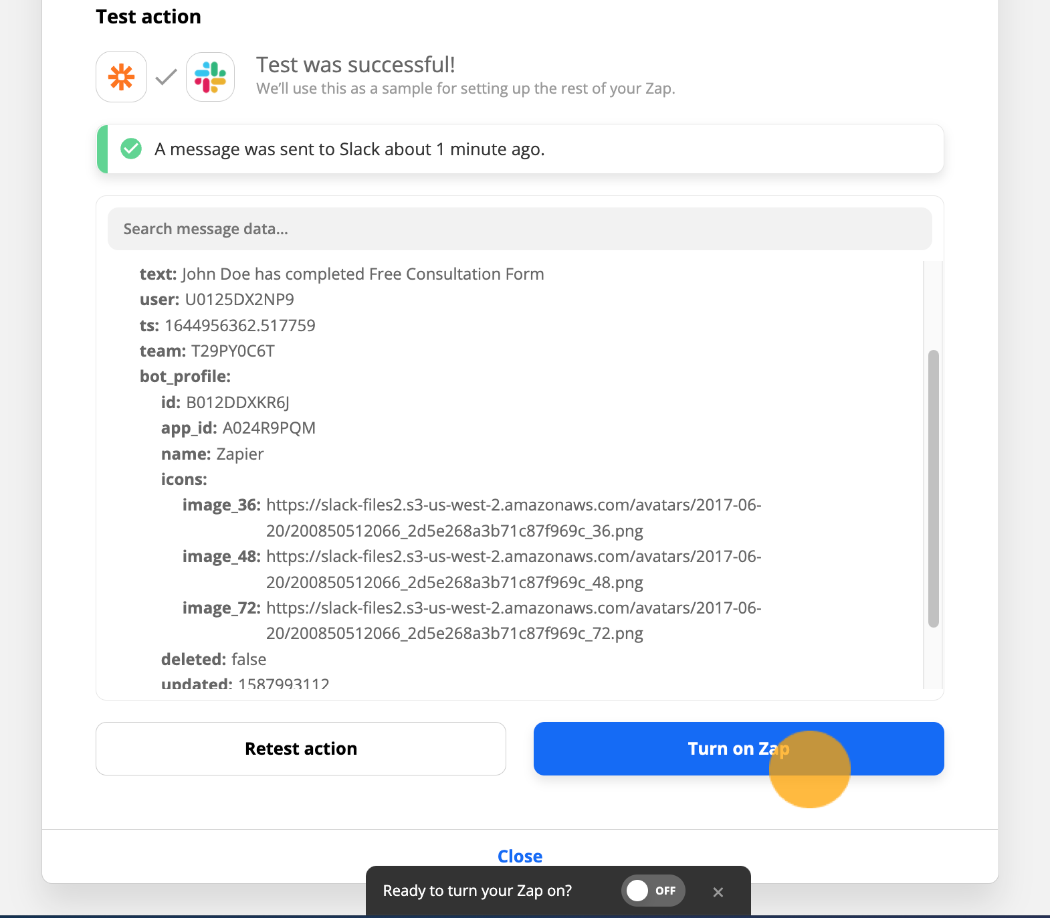
Task: Focus the Search message data field
Action: (x=520, y=229)
